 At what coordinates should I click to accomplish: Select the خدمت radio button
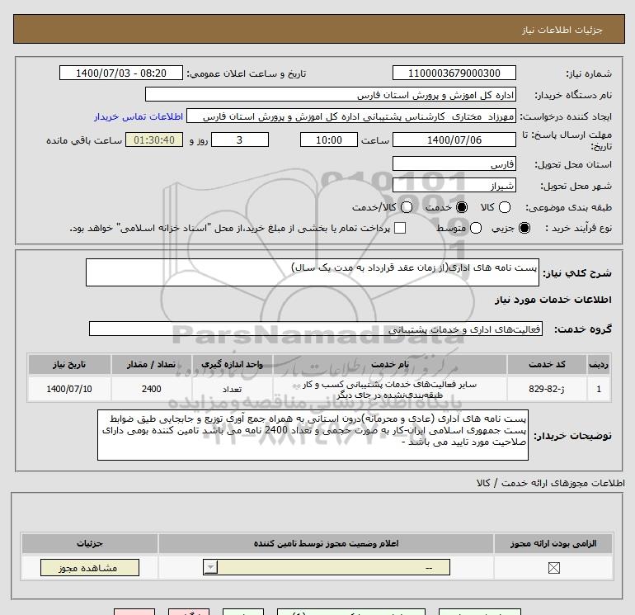pyautogui.click(x=461, y=207)
